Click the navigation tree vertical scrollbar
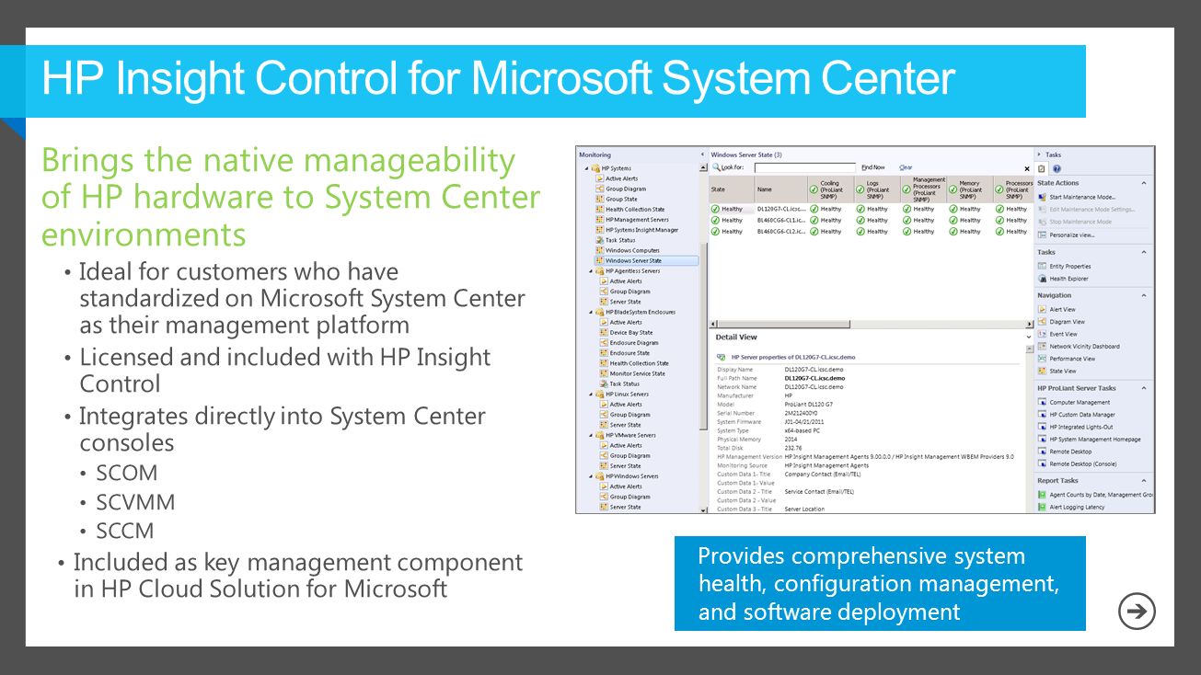1201x675 pixels. (x=703, y=337)
